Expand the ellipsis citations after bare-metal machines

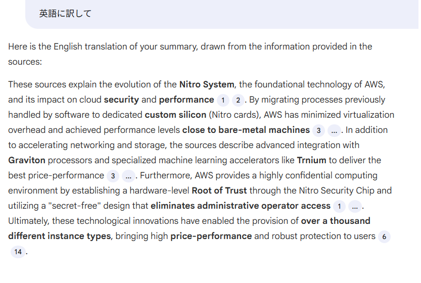tap(334, 131)
